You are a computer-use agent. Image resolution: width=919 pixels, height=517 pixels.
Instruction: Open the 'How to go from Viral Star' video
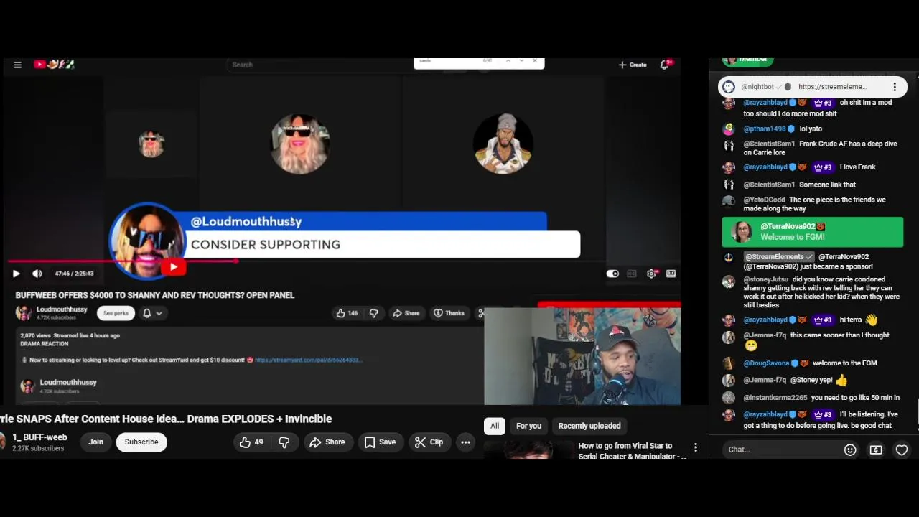(x=632, y=451)
